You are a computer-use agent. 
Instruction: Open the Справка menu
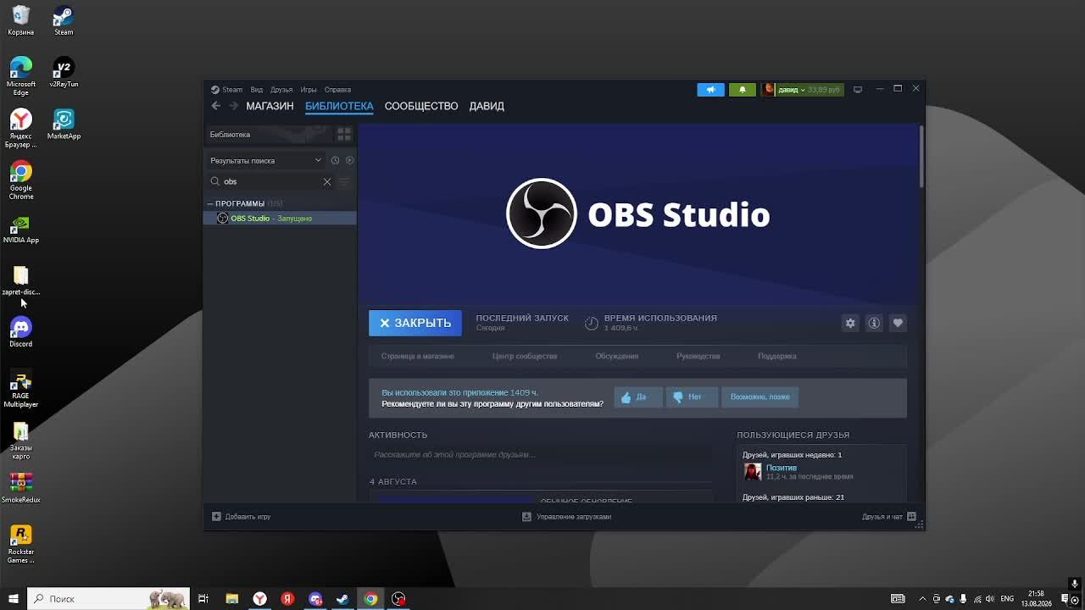(337, 89)
